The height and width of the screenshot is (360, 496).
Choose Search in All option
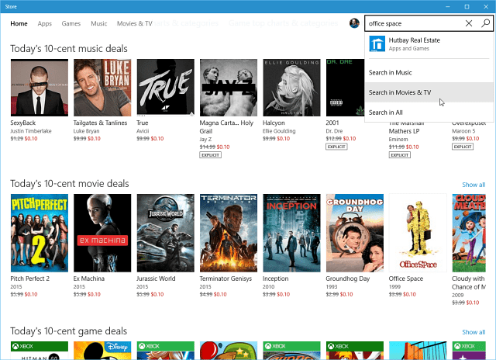coord(429,112)
